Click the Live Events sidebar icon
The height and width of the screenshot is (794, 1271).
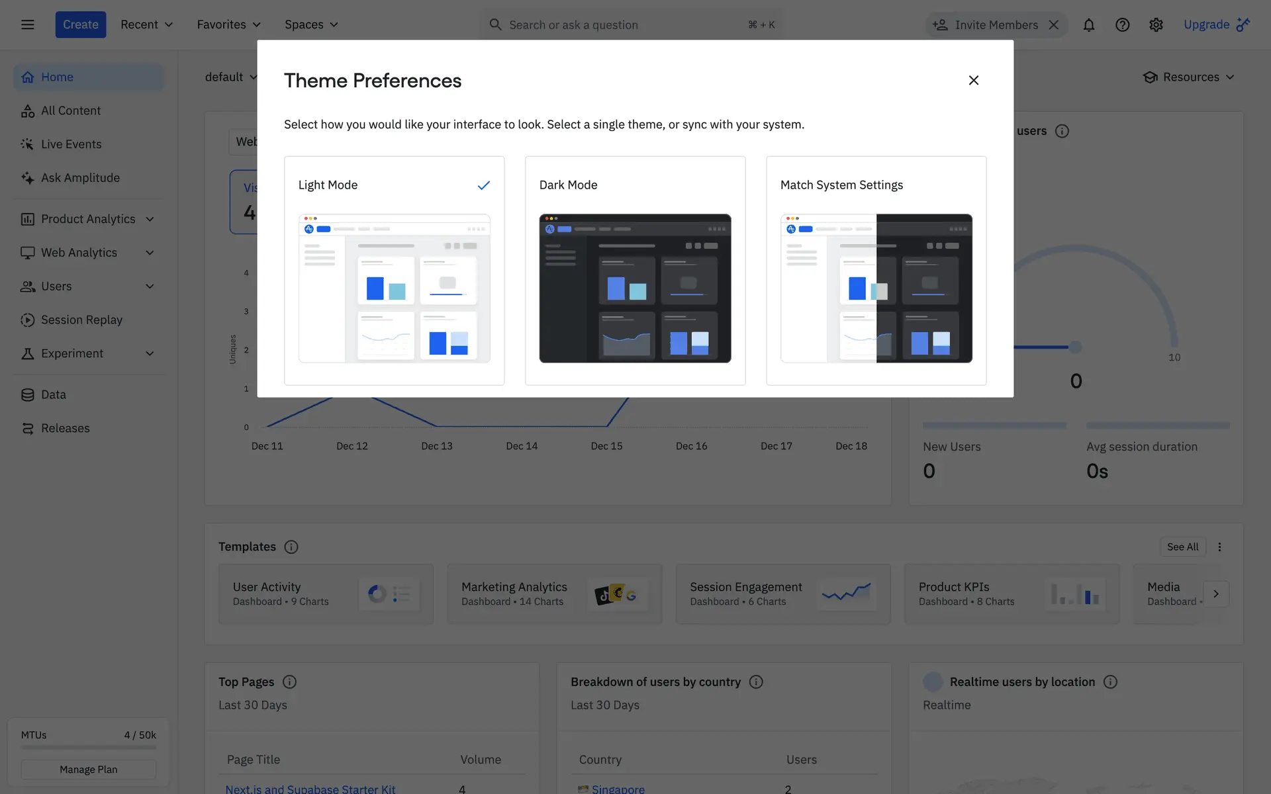[27, 144]
